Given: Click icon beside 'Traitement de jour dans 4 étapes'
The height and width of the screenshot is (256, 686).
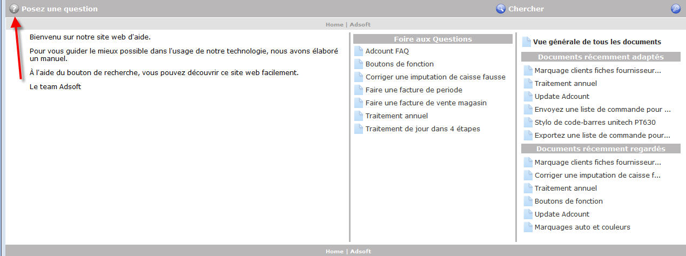Looking at the screenshot, I should 359,129.
